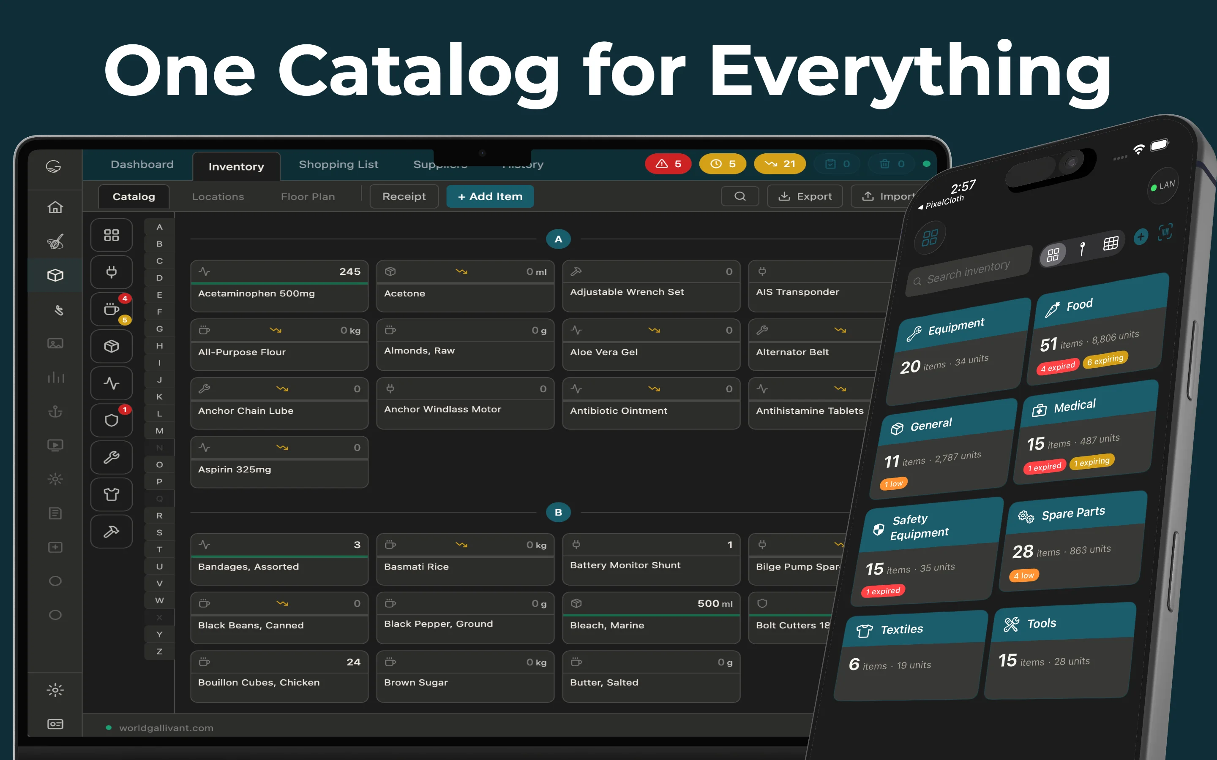1217x760 pixels.
Task: Open the worldgallivant.com link in footer
Action: point(166,728)
